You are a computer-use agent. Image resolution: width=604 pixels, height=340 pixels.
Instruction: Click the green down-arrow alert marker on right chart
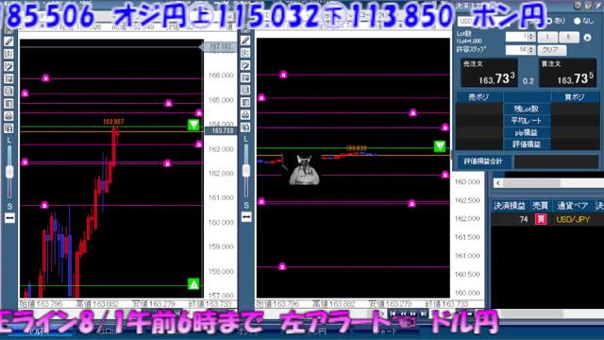pyautogui.click(x=440, y=146)
